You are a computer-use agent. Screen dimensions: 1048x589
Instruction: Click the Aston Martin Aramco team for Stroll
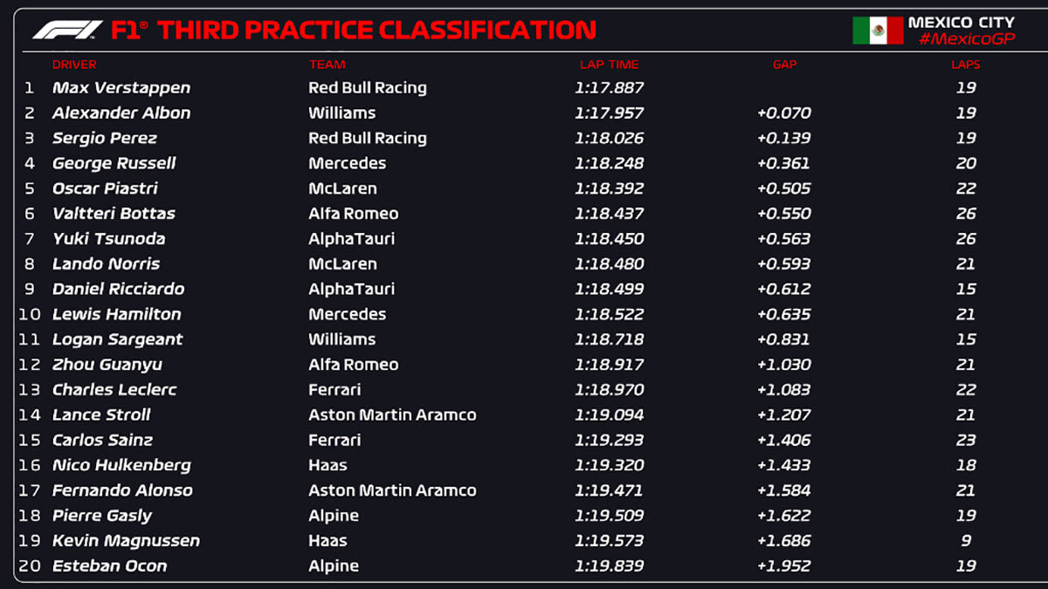392,415
